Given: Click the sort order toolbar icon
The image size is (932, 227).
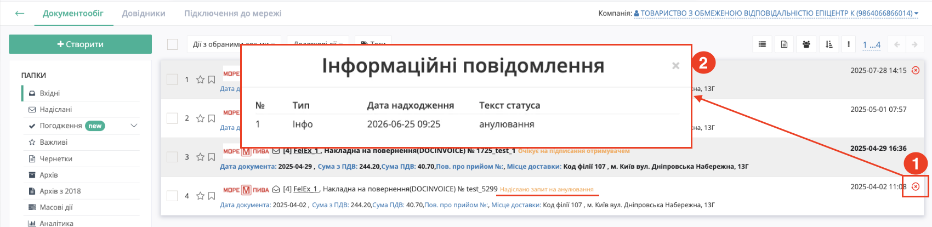Looking at the screenshot, I should (829, 44).
